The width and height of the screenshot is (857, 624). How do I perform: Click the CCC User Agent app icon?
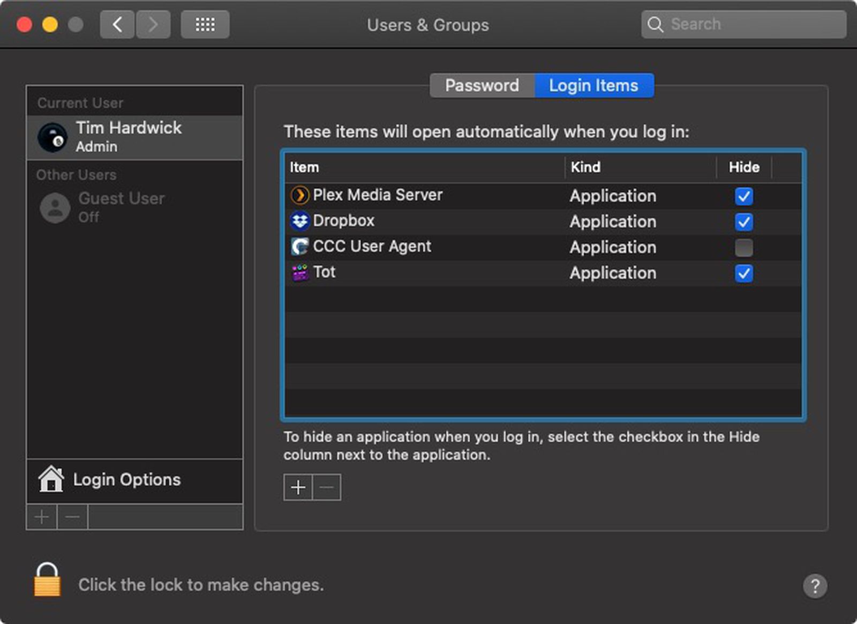[x=300, y=246]
